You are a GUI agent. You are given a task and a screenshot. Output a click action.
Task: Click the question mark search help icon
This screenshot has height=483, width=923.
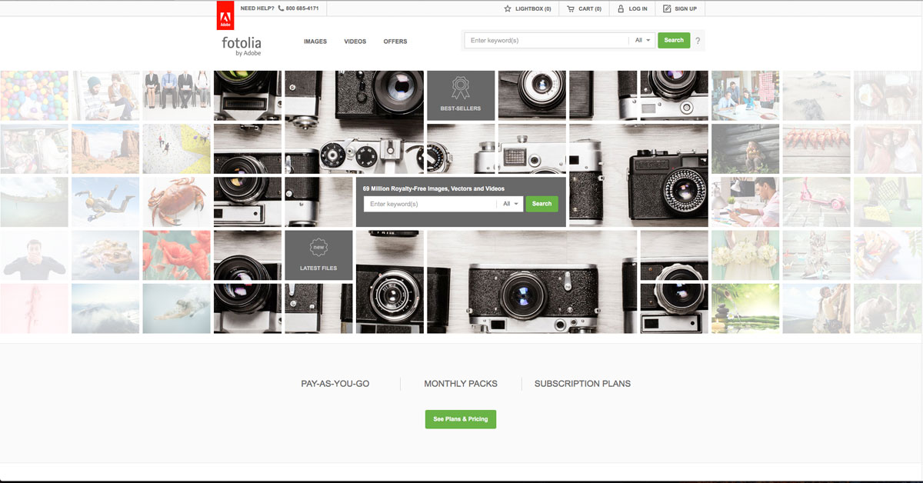coord(698,41)
